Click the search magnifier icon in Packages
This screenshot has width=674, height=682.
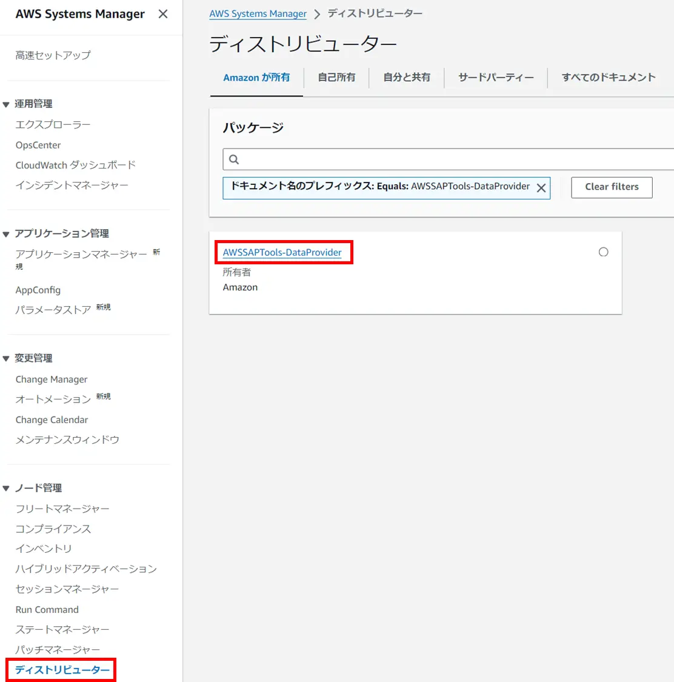point(234,159)
